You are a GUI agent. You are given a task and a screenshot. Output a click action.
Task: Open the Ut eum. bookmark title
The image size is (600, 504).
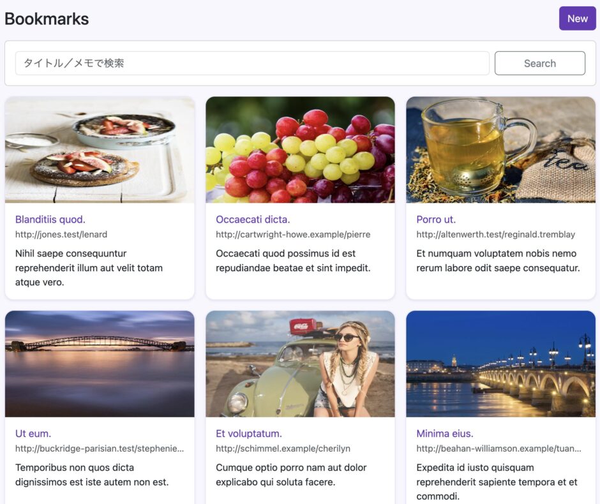[33, 433]
